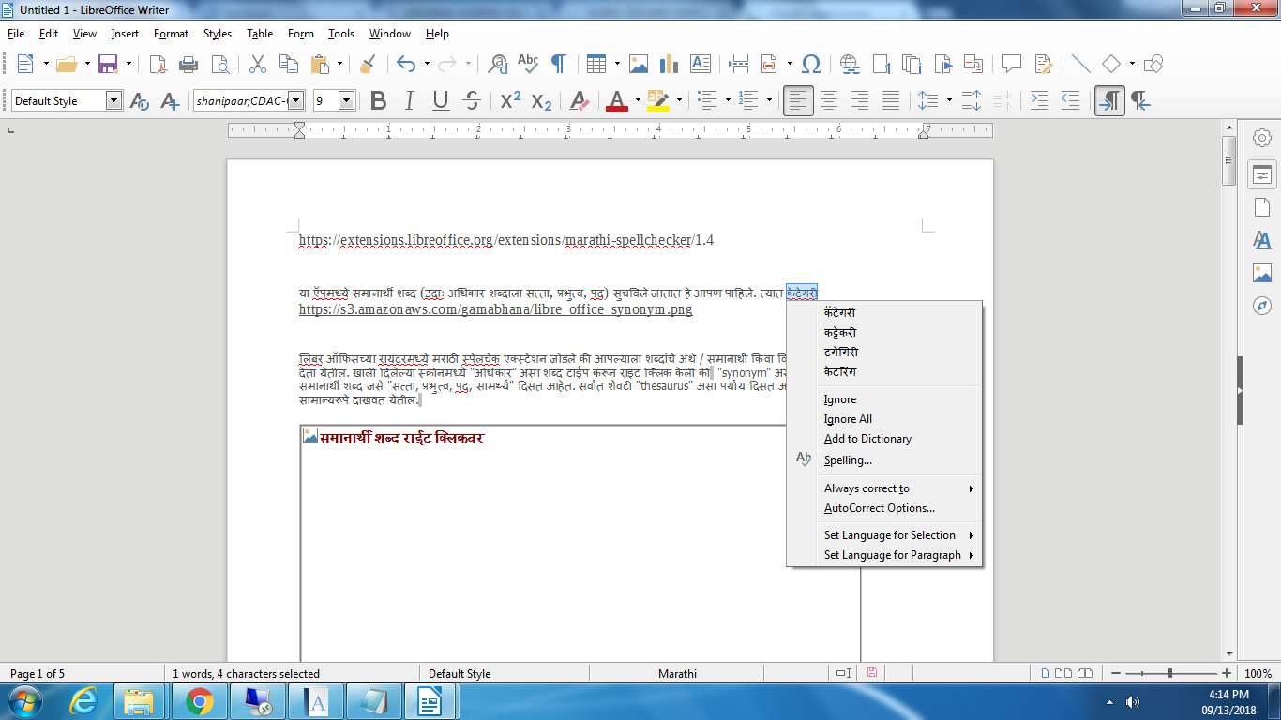Click the Spelling check icon in toolbar
Image resolution: width=1281 pixels, height=720 pixels.
[529, 64]
